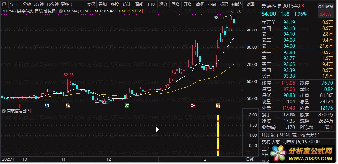This screenshot has width=338, height=164.
Task: Click the 返回 back button
Action: pos(250,4)
